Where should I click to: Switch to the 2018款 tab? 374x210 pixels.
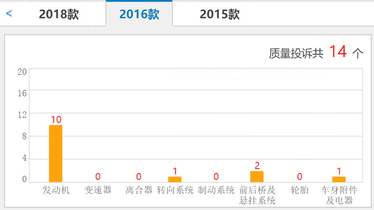point(58,14)
